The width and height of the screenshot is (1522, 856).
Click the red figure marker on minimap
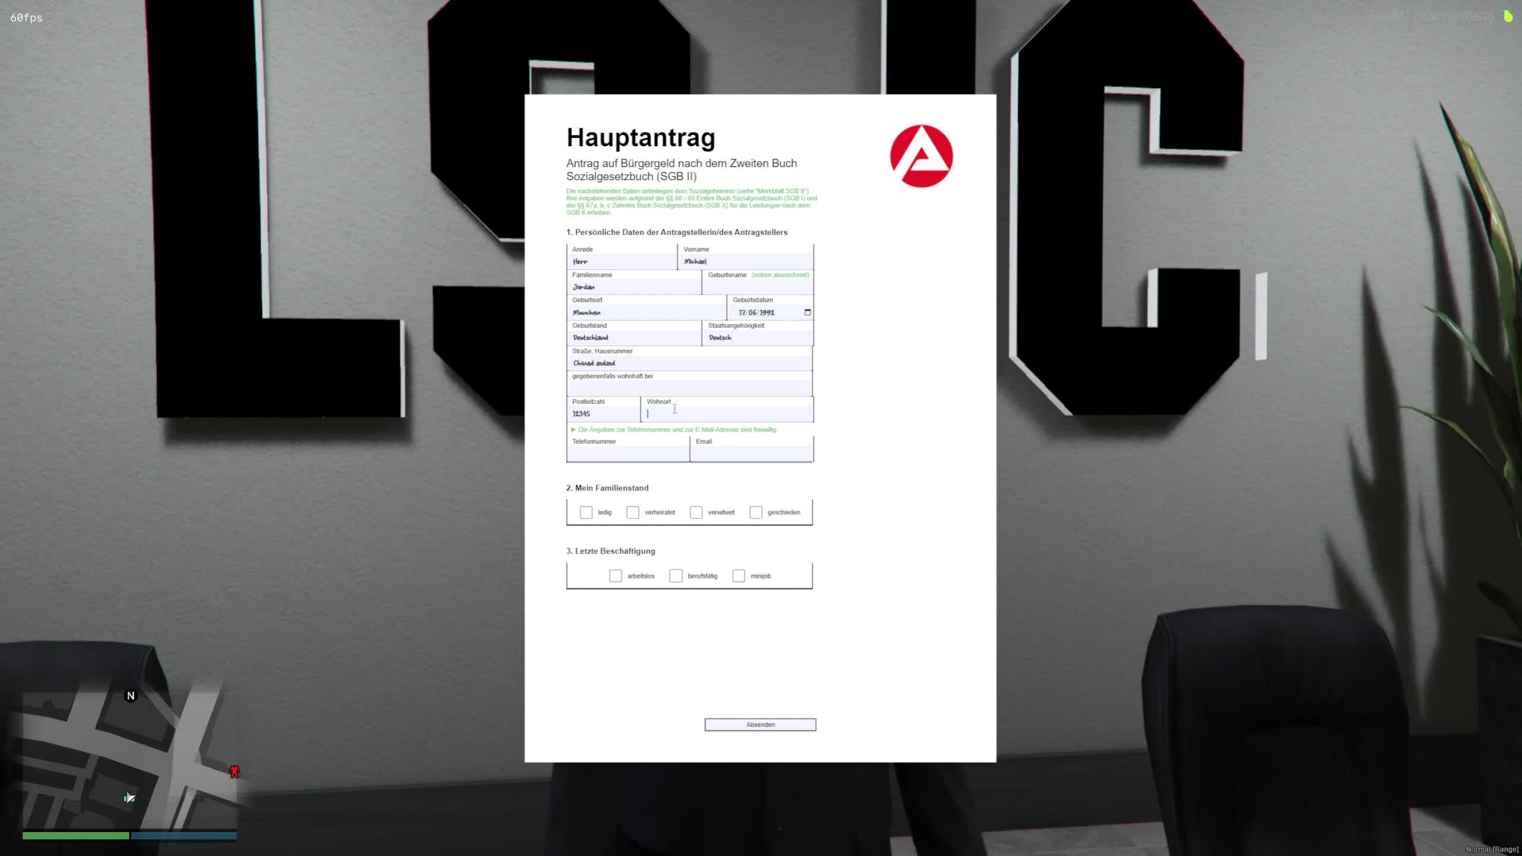[x=234, y=772]
